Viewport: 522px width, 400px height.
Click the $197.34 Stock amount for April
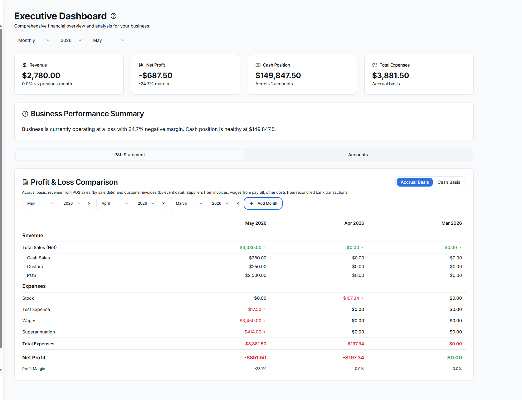(351, 298)
